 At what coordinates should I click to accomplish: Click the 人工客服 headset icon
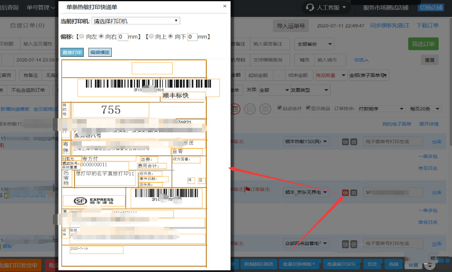[309, 7]
